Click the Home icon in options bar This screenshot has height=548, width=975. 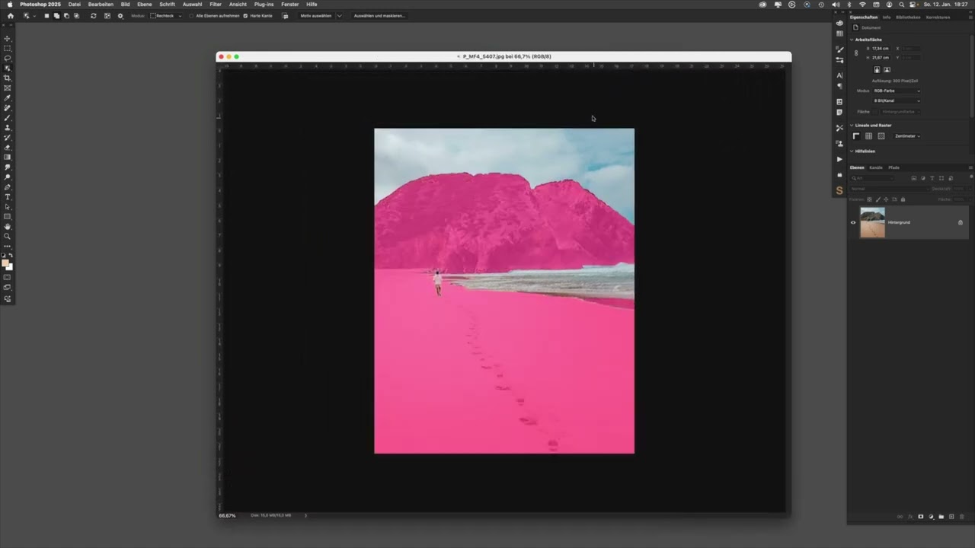[x=10, y=15]
